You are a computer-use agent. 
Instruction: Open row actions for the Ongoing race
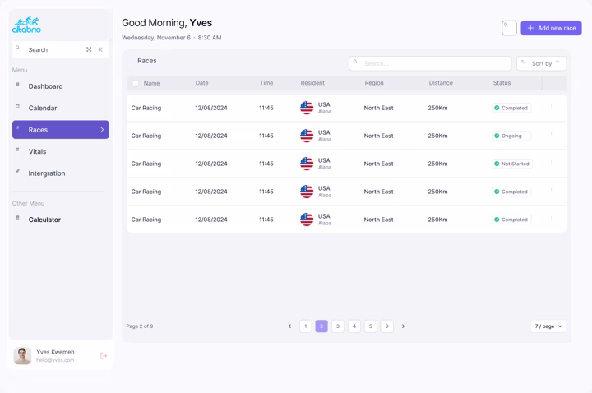tap(551, 134)
